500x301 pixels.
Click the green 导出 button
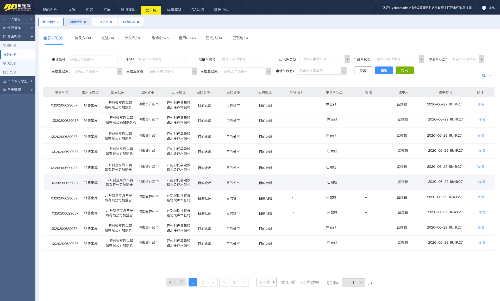point(404,71)
